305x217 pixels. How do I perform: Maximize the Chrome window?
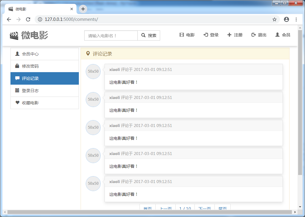pyautogui.click(x=285, y=3)
